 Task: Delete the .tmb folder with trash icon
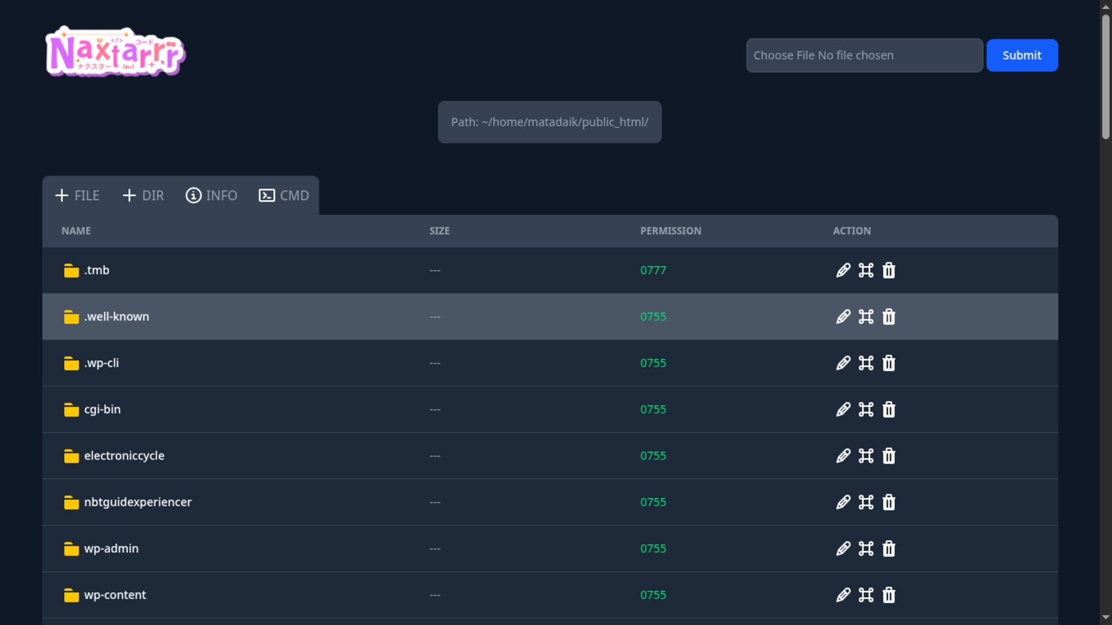point(888,271)
